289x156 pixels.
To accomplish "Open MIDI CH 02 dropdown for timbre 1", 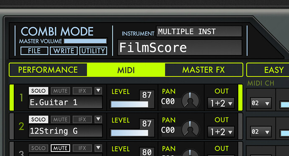I will 261,103.
